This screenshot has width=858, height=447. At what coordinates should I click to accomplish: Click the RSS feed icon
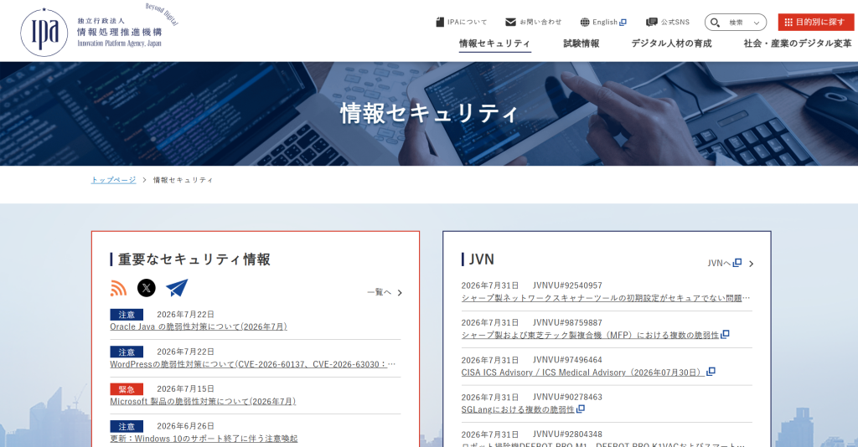point(118,288)
